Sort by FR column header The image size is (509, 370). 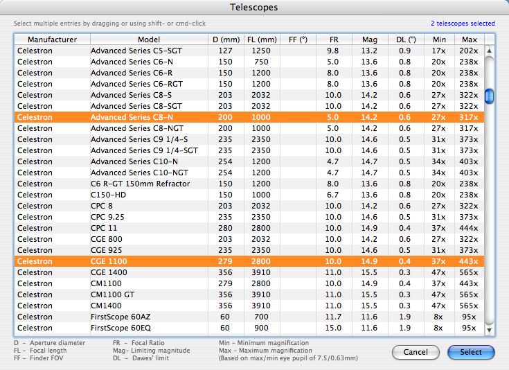click(334, 39)
